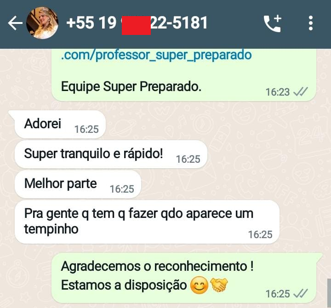The image size is (331, 308).
Task: Go back using the arrow icon
Action: pos(15,23)
